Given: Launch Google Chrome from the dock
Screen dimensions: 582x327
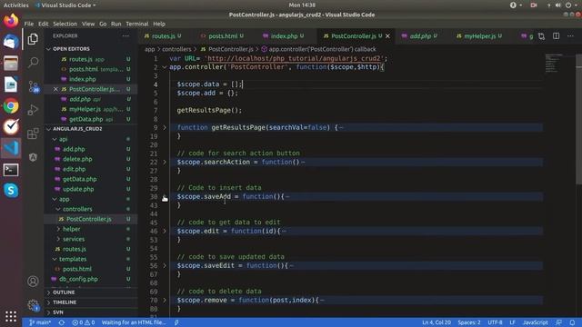Looking at the screenshot, I should click(x=11, y=106).
